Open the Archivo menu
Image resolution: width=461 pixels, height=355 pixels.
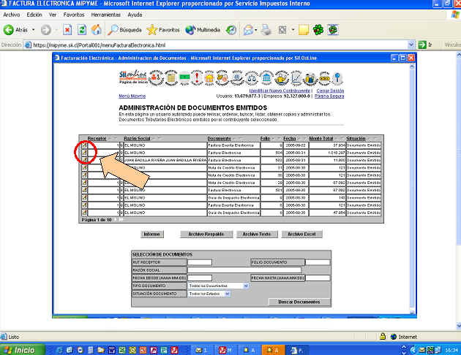tap(12, 15)
